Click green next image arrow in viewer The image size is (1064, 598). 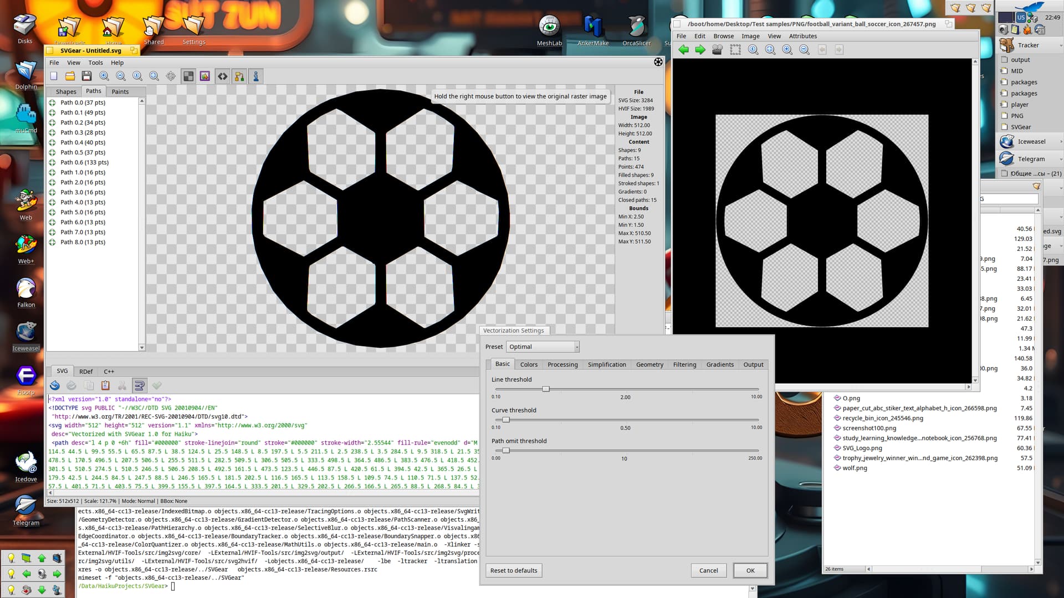click(700, 50)
